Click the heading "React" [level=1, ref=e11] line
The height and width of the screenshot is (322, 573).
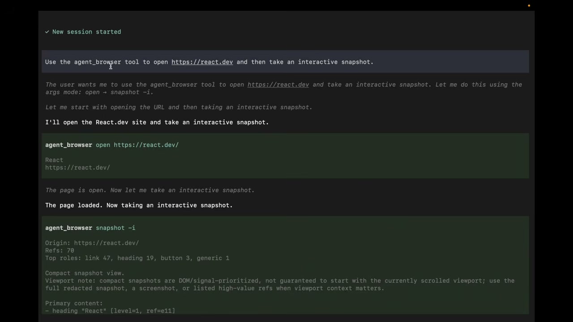tap(110, 311)
